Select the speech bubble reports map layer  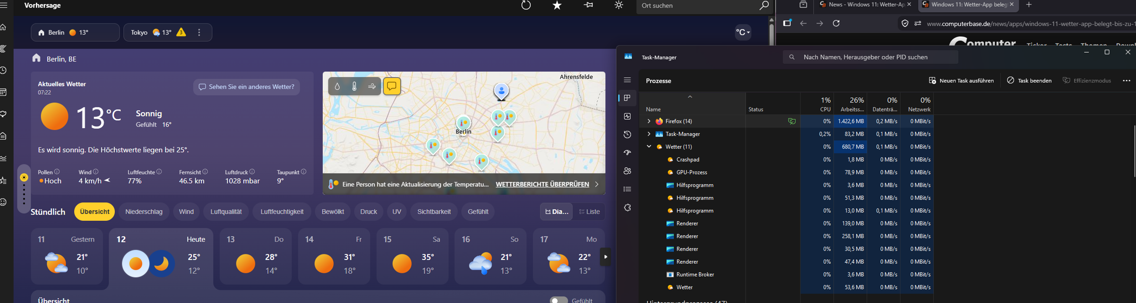pyautogui.click(x=392, y=86)
